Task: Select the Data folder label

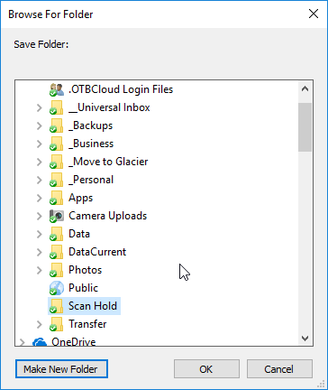Action: click(79, 234)
